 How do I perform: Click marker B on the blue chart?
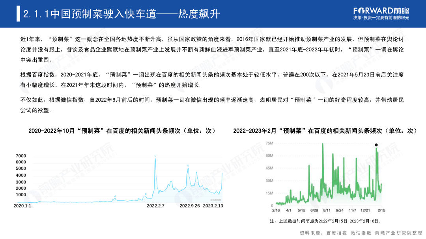click(146, 194)
